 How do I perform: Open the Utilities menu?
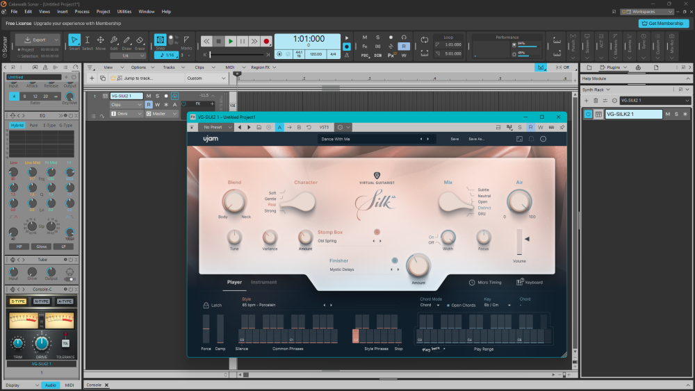tap(124, 12)
